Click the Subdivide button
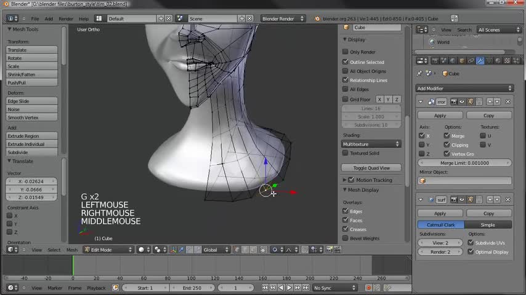The height and width of the screenshot is (295, 526). 31,152
